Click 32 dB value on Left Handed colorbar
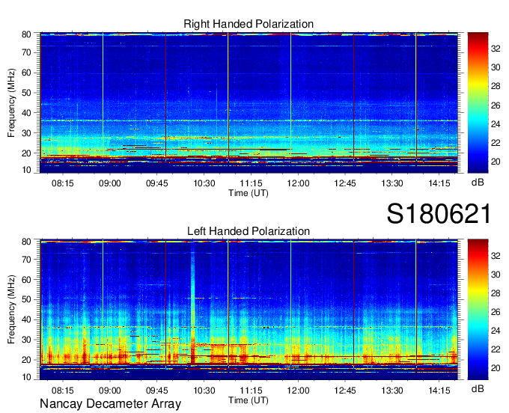The image size is (509, 413). [496, 256]
